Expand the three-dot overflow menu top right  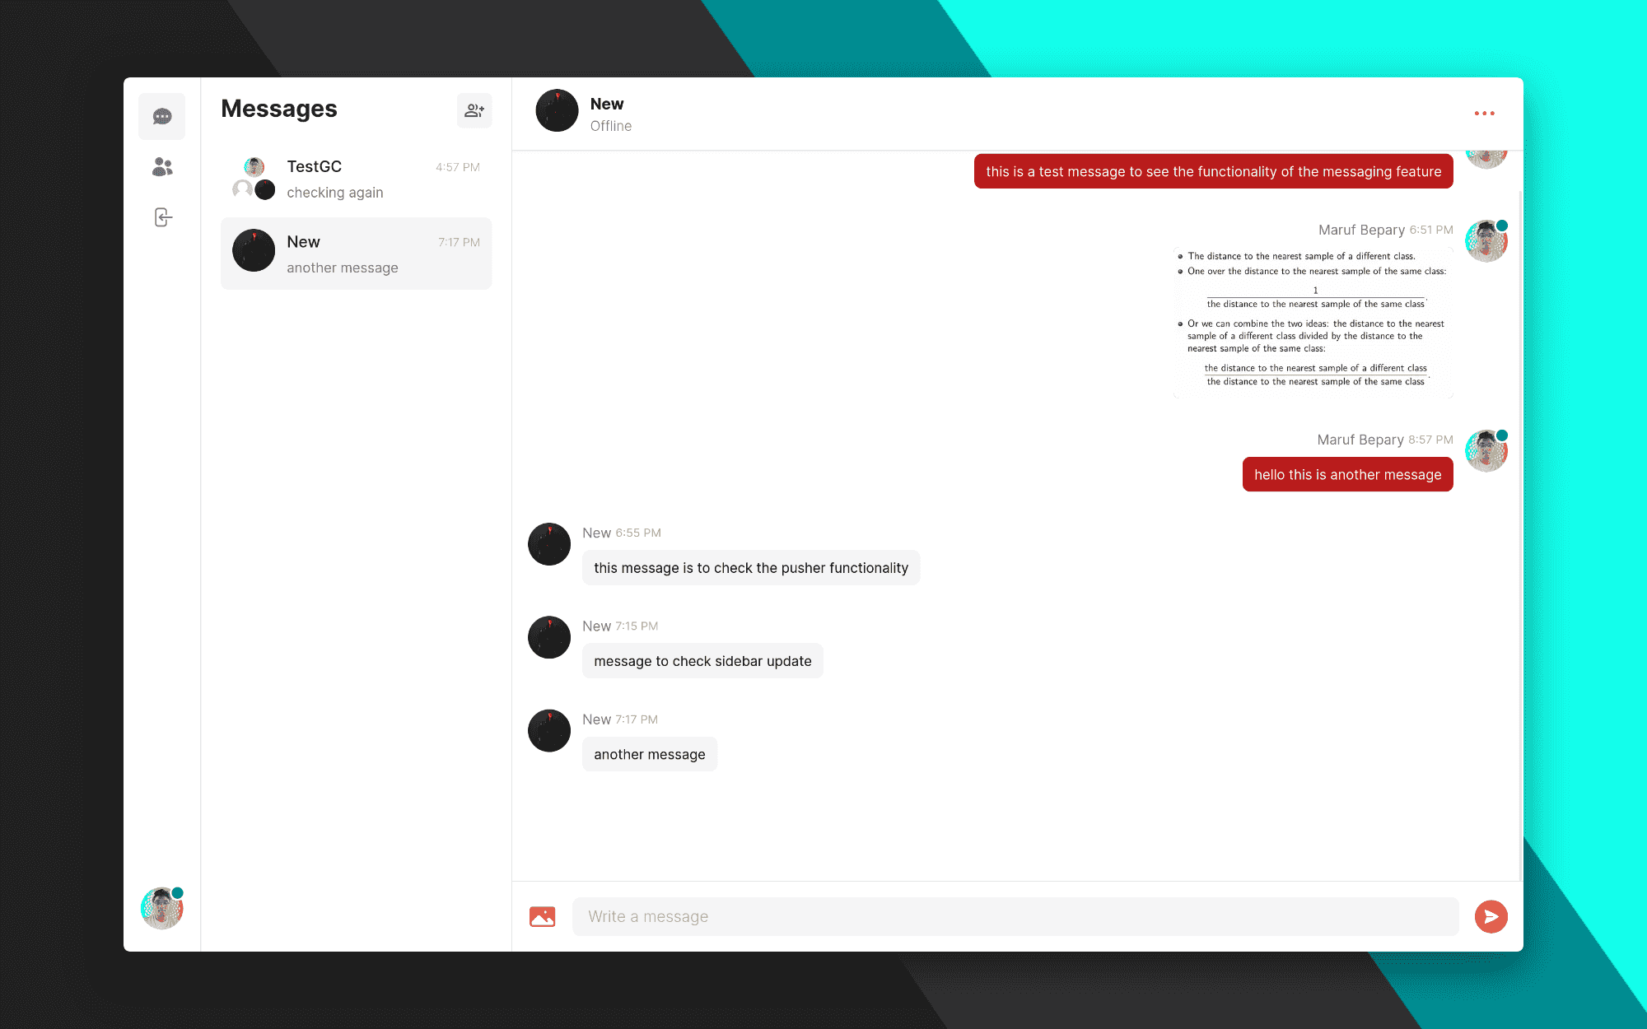click(1485, 114)
